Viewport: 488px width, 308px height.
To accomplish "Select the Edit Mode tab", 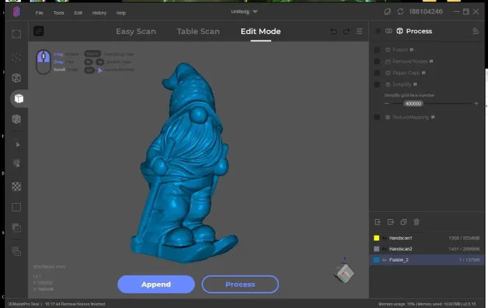I will (261, 31).
